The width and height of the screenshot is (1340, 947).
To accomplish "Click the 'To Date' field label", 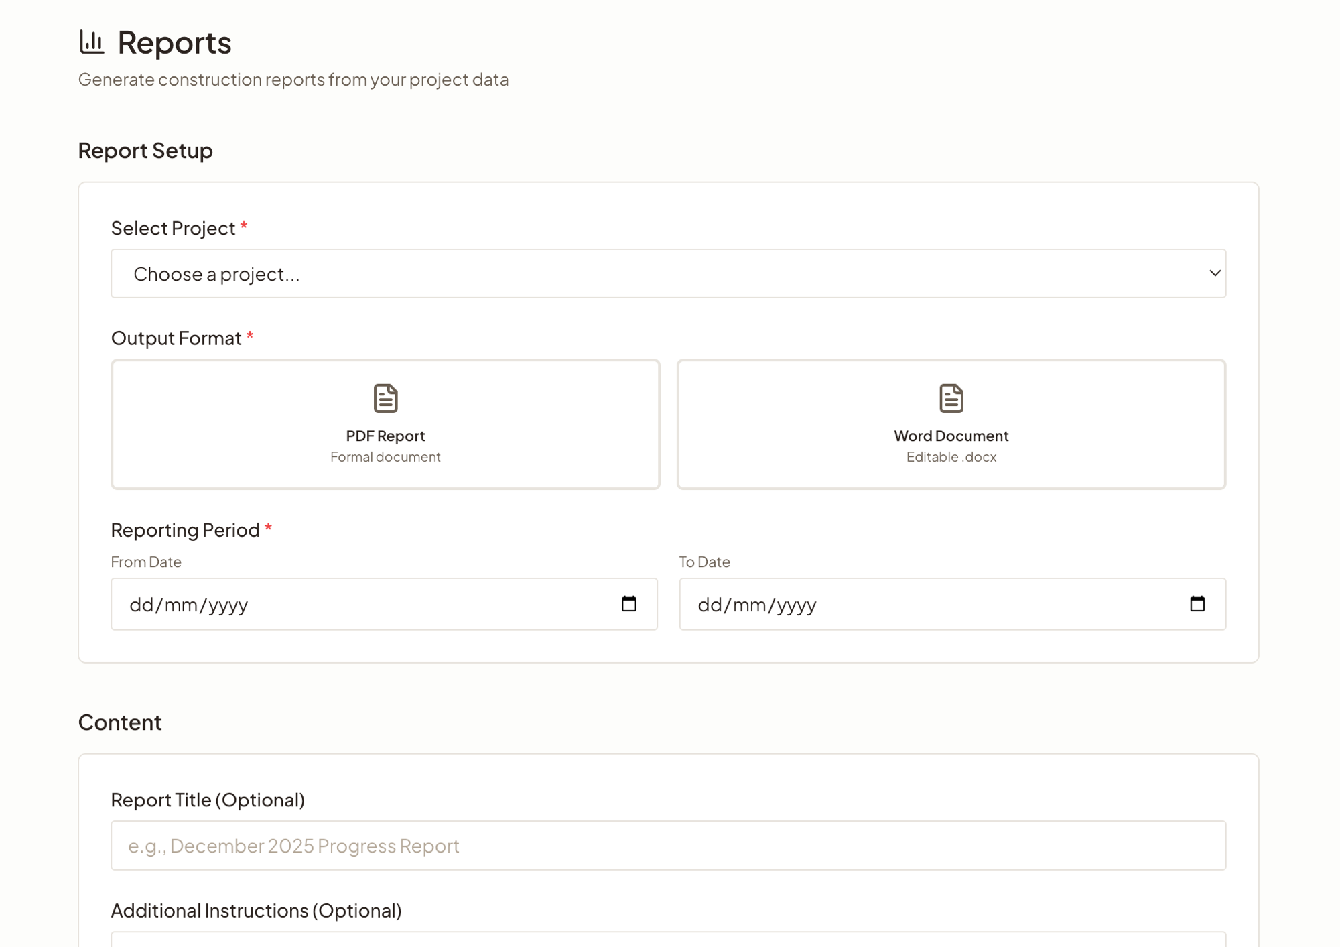I will click(x=705, y=562).
